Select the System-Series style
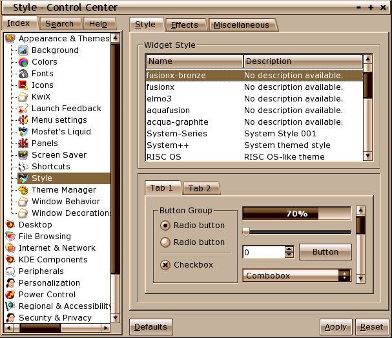This screenshot has width=392, height=338. tap(254, 134)
